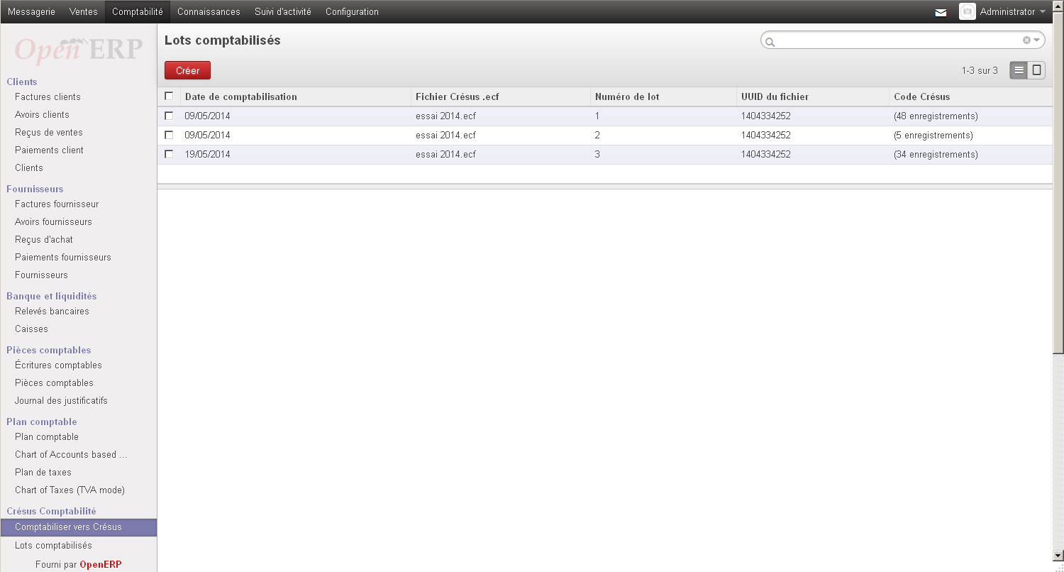Clear the search with the x icon

tap(1026, 40)
